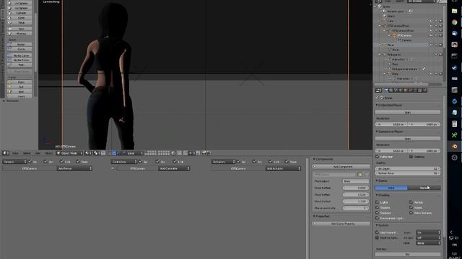462x259 pixels.
Task: Click Start under Embedded Player
Action: 408,112
